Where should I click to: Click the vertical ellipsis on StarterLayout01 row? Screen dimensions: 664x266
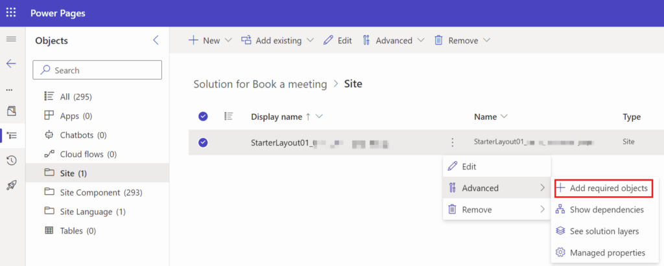tap(452, 142)
